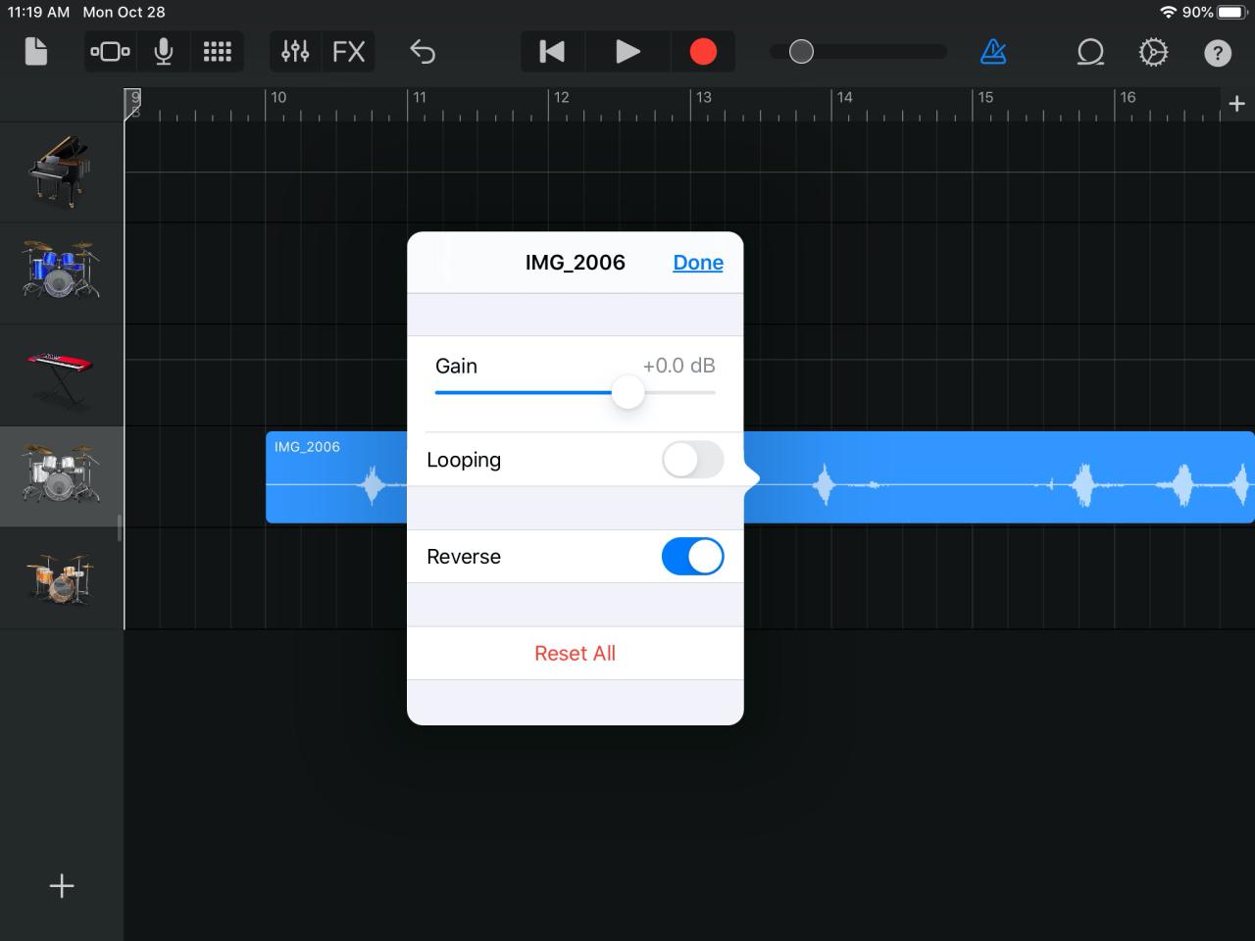Image resolution: width=1255 pixels, height=941 pixels.
Task: Open the FX panel
Action: [348, 51]
